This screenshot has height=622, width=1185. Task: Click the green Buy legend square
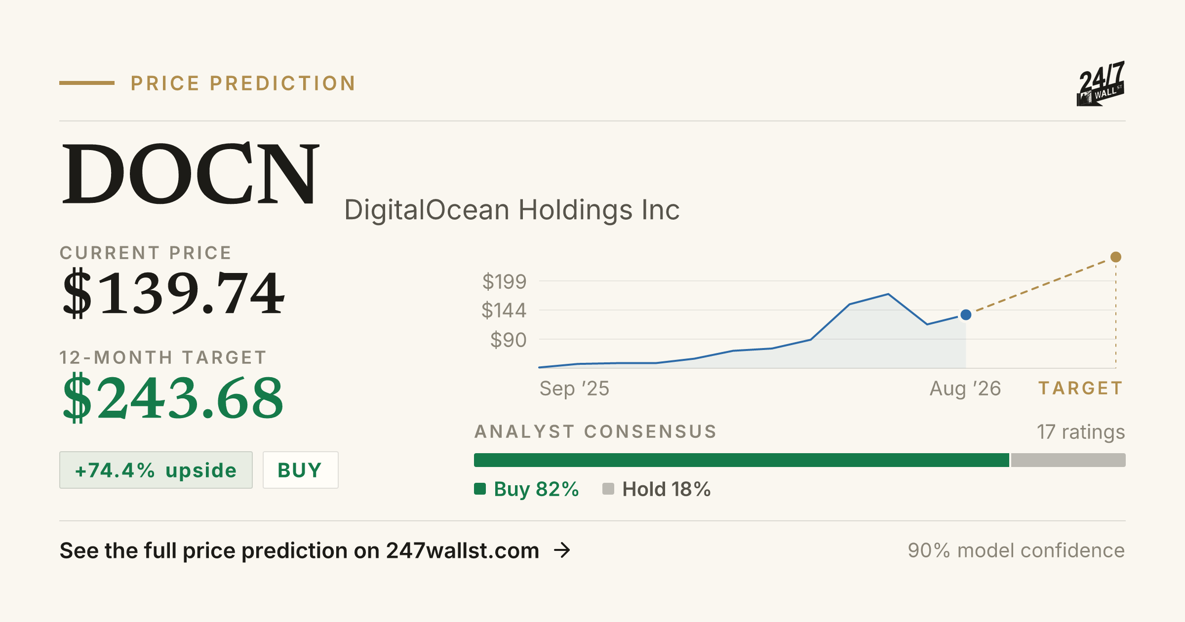tap(480, 489)
